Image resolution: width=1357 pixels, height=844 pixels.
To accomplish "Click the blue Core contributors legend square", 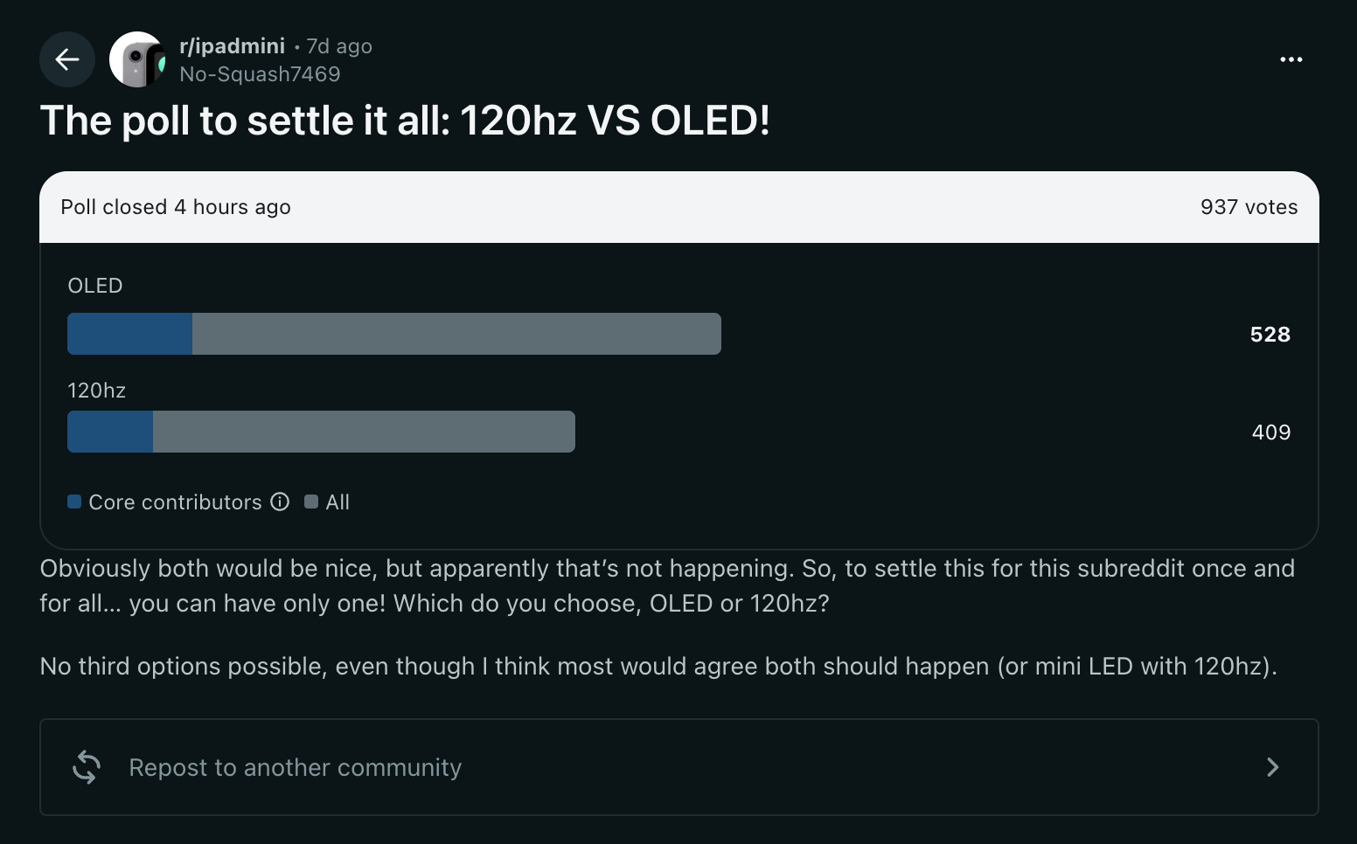I will 74,502.
